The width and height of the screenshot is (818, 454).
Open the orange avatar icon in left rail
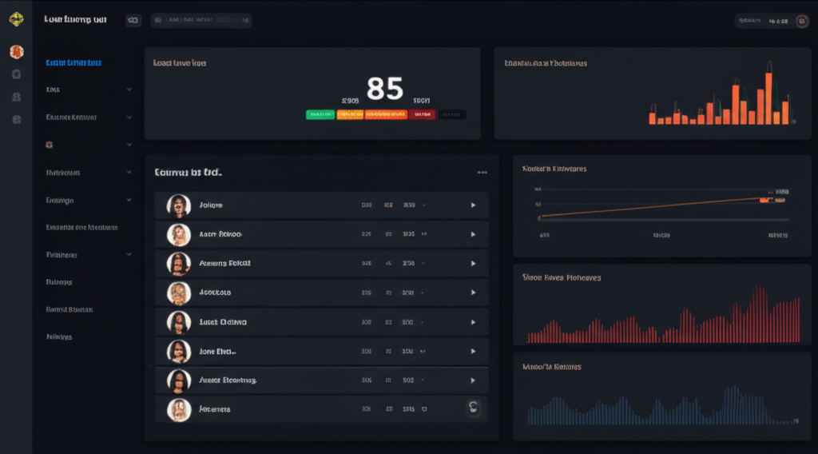(x=16, y=52)
